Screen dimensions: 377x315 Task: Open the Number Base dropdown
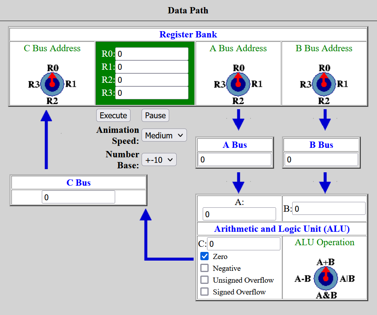[x=159, y=160]
